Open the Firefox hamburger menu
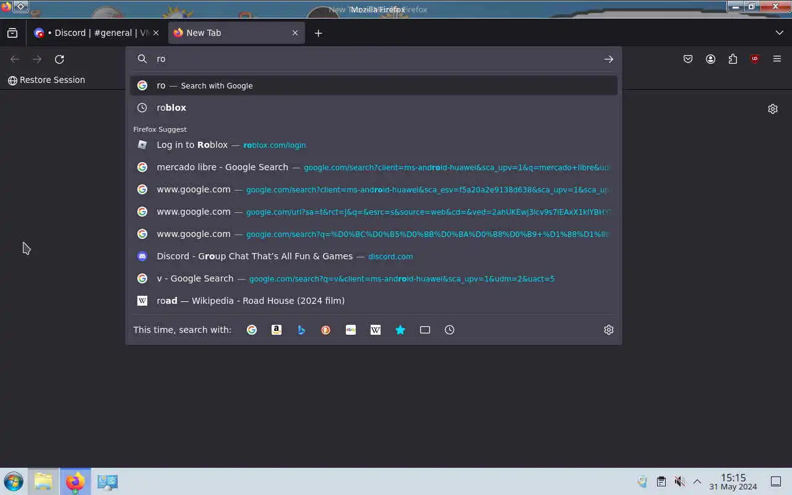The height and width of the screenshot is (495, 792). (x=777, y=59)
